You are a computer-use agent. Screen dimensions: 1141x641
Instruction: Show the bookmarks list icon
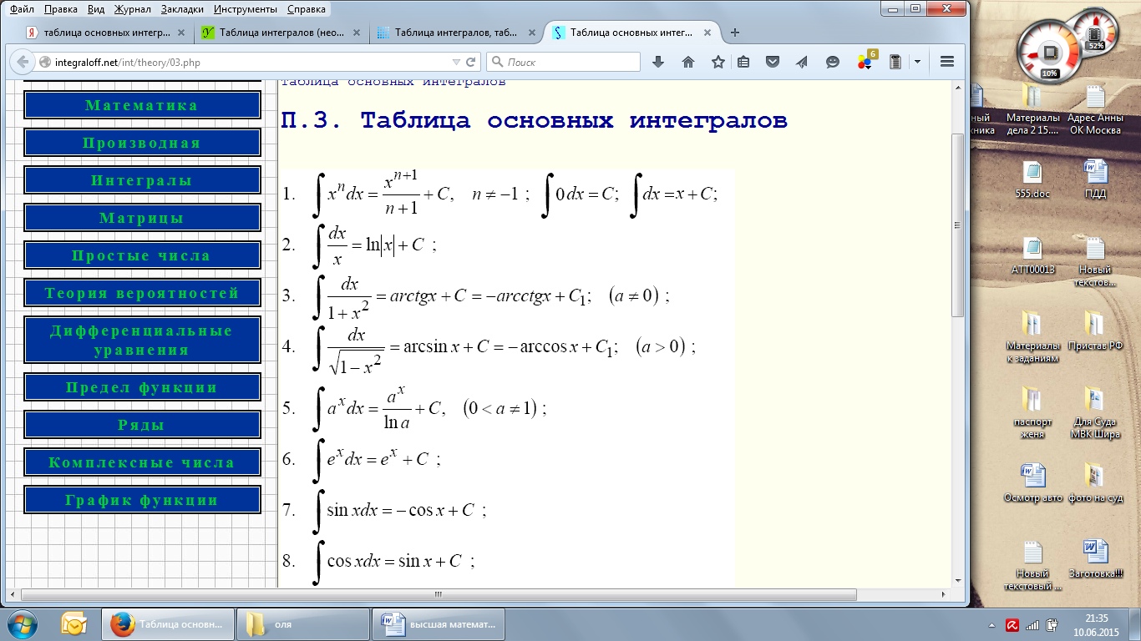(x=743, y=62)
